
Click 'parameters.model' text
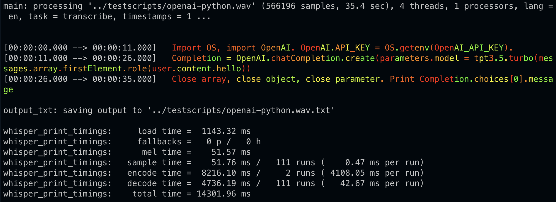419,58
